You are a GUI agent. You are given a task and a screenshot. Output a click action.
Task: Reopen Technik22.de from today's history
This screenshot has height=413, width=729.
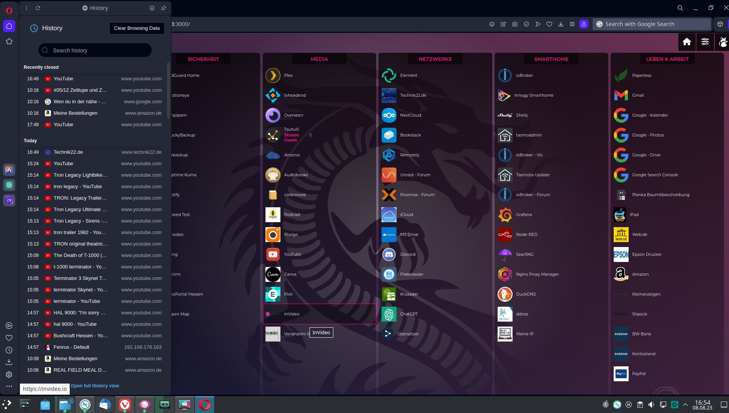[93, 152]
